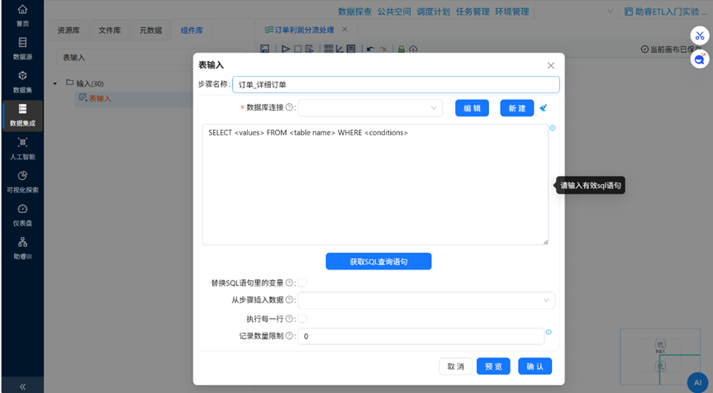The image size is (713, 393).
Task: Click into the 步骤名称 input field
Action: point(396,84)
